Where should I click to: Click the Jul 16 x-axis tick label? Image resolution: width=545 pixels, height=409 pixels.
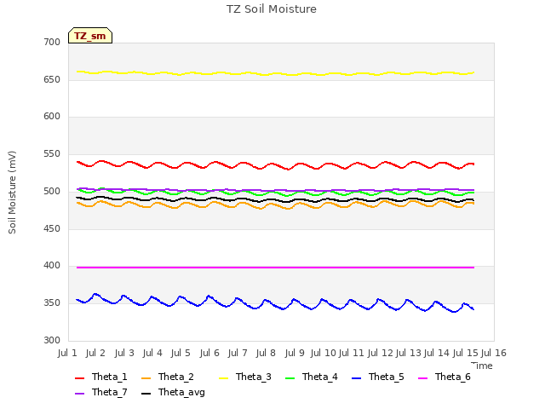coord(494,353)
